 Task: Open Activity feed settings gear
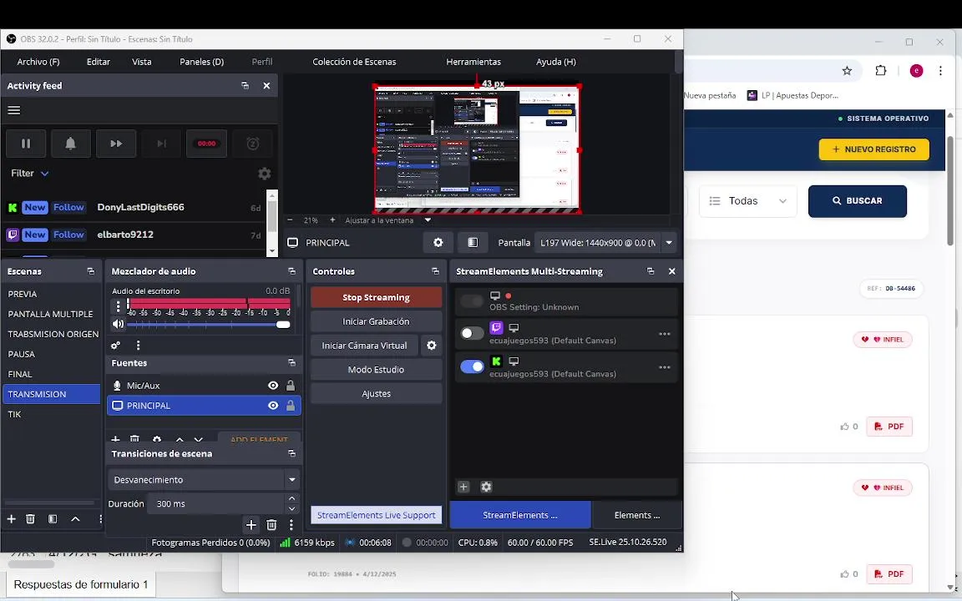[x=265, y=174]
